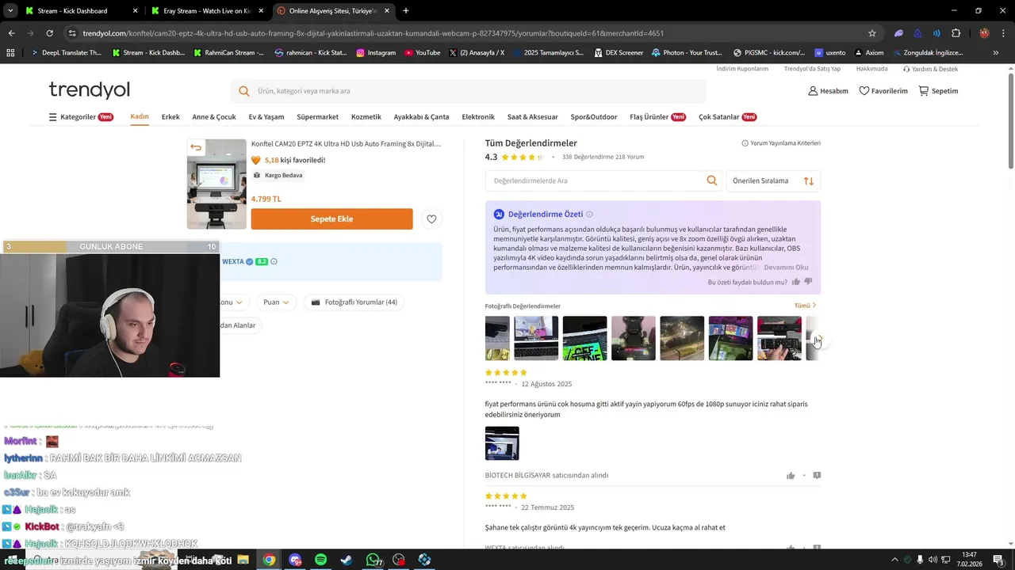Expand summary with Devamını Oku
Viewport: 1015px width, 570px height.
tap(786, 268)
